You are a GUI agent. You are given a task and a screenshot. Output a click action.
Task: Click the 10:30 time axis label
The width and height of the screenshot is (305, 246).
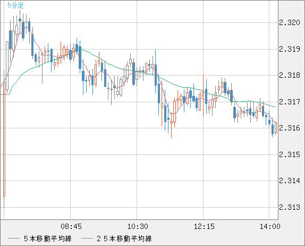coord(138,226)
